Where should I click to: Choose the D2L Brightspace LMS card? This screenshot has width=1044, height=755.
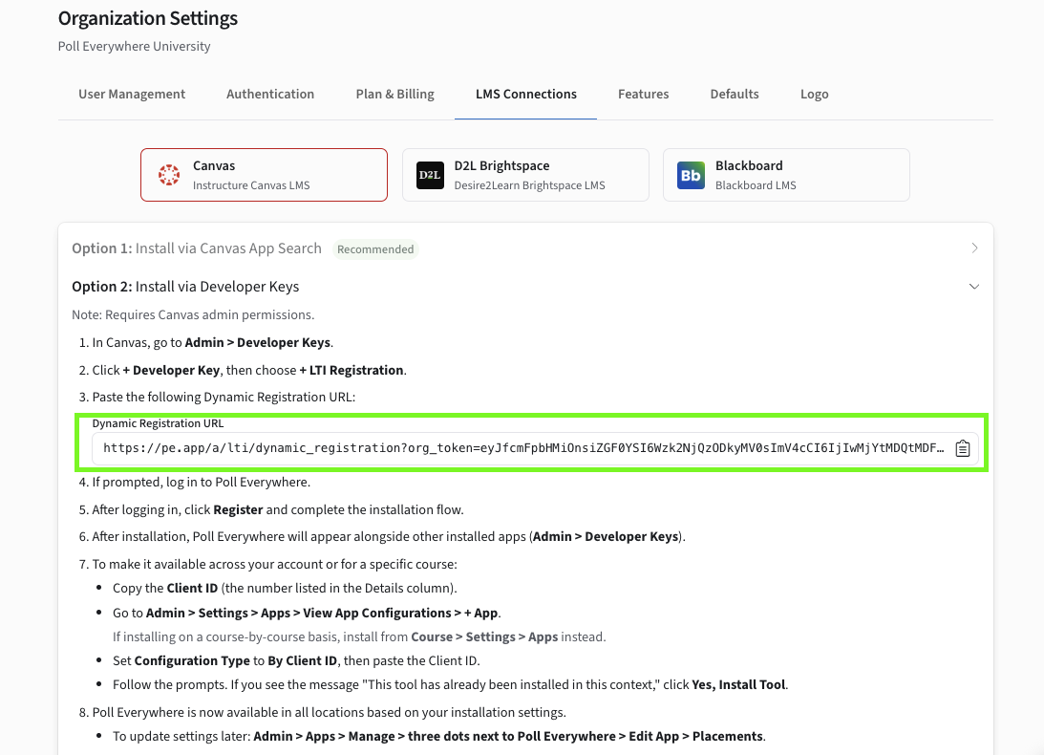[525, 175]
